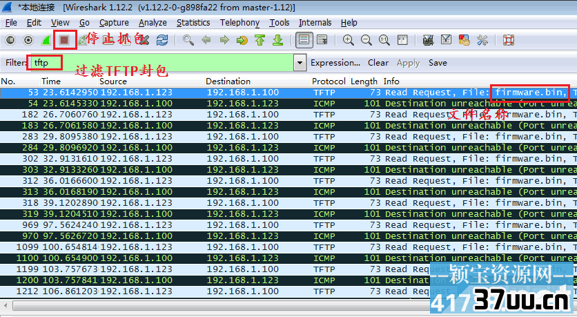This screenshot has width=577, height=317.
Task: Stop the running capture
Action: [x=64, y=40]
